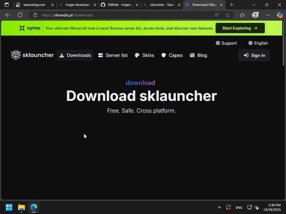Open the tab actions menu icon
This screenshot has width=286, height=214.
[7, 5]
